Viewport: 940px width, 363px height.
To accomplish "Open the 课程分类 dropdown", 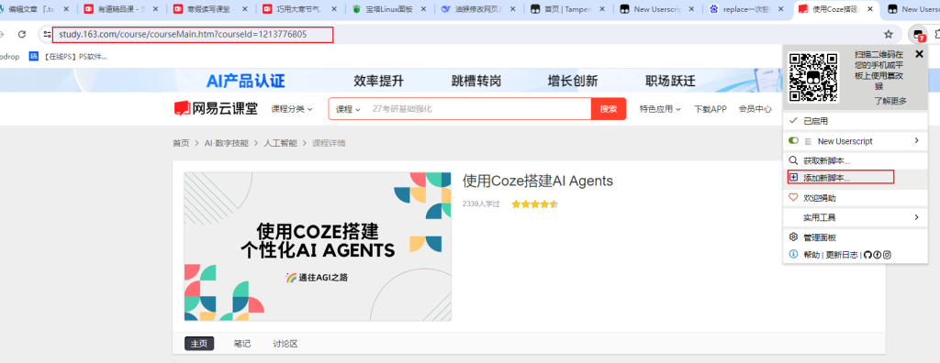I will click(x=292, y=109).
